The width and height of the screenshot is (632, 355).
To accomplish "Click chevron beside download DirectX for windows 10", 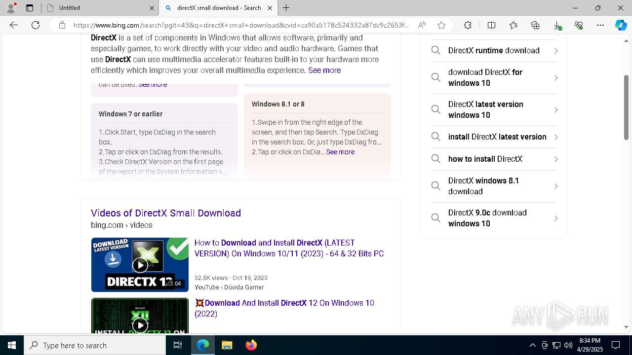I will pyautogui.click(x=556, y=78).
